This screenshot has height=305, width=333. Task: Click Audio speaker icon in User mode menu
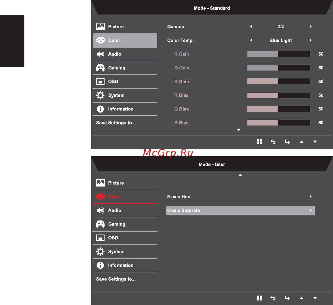tap(100, 210)
